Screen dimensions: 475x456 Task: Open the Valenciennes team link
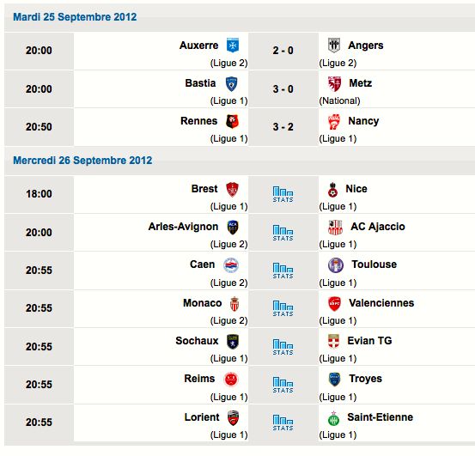click(x=381, y=303)
